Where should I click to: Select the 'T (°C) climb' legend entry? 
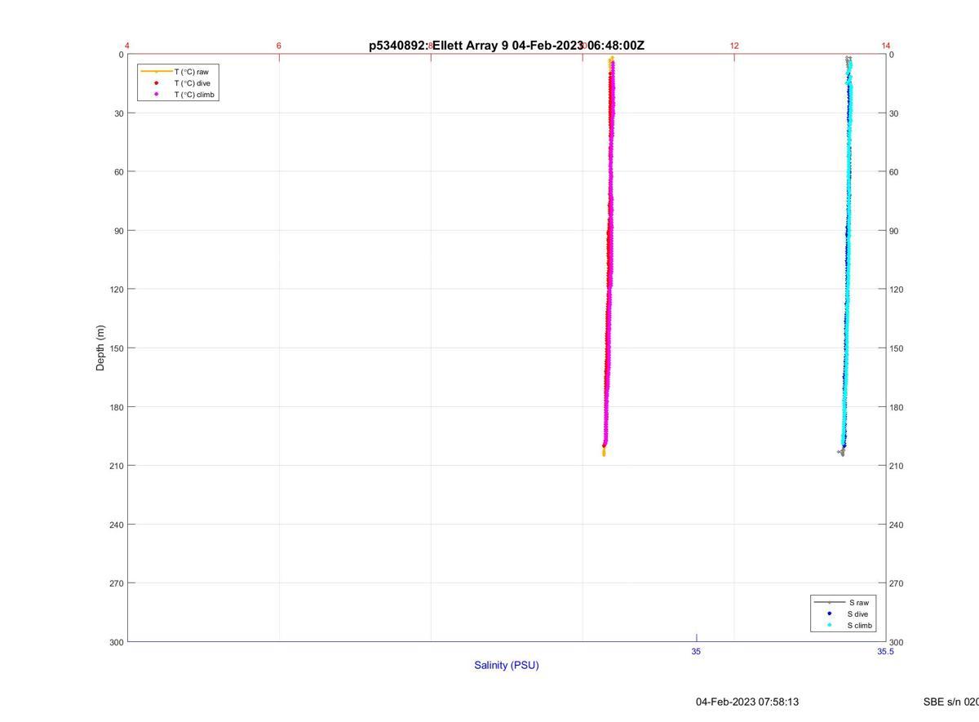click(x=194, y=95)
